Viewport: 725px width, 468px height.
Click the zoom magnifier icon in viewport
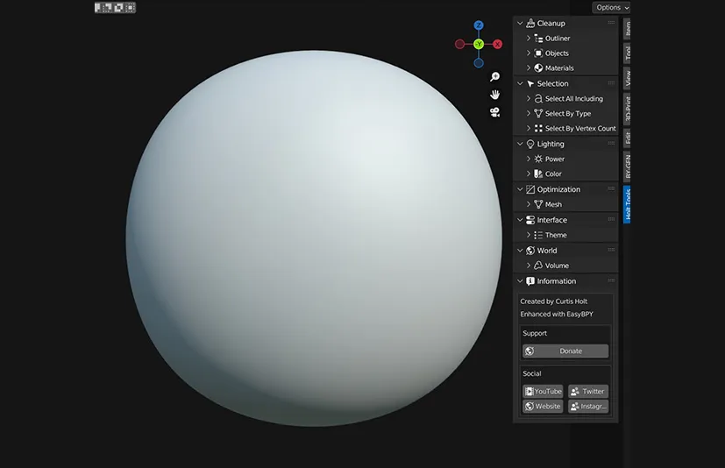(x=495, y=77)
